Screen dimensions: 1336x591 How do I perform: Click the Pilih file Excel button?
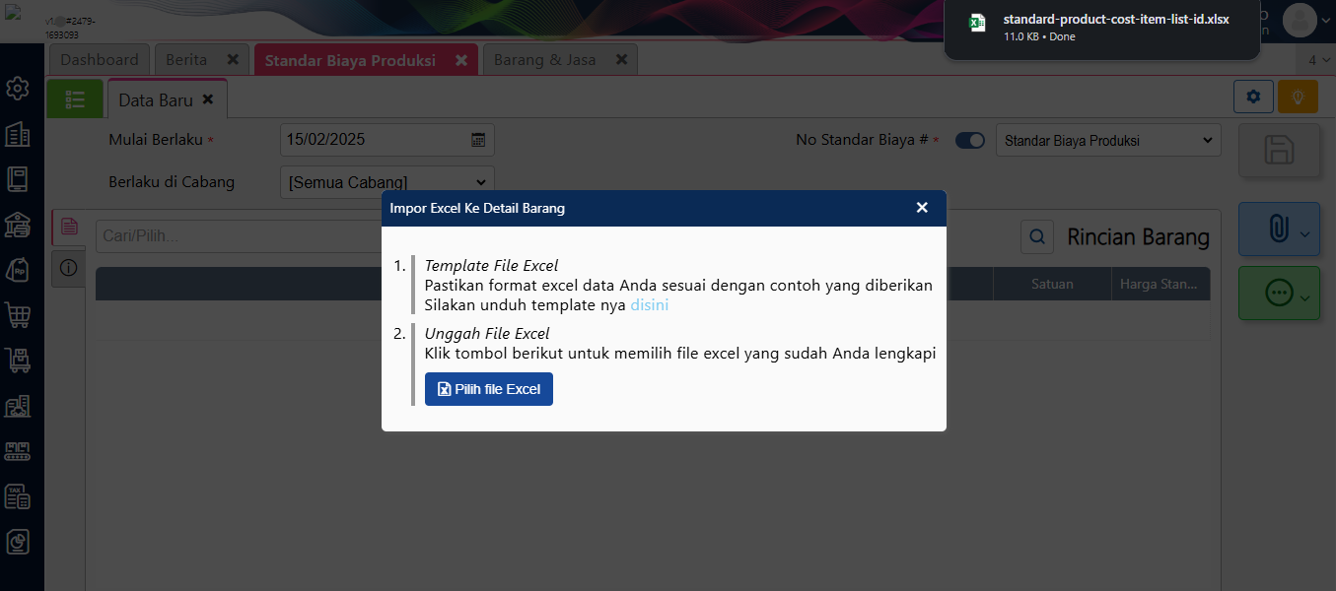point(489,389)
